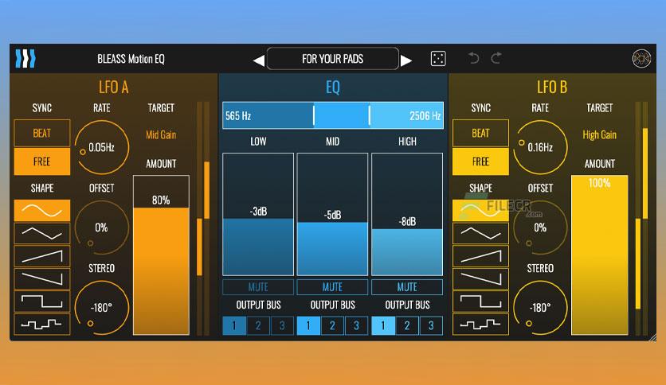666x385 pixels.
Task: Mute the LOW band
Action: (258, 287)
